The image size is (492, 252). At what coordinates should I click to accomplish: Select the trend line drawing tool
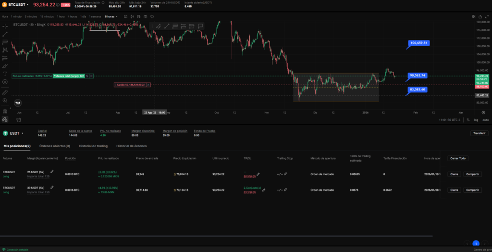pos(5,34)
